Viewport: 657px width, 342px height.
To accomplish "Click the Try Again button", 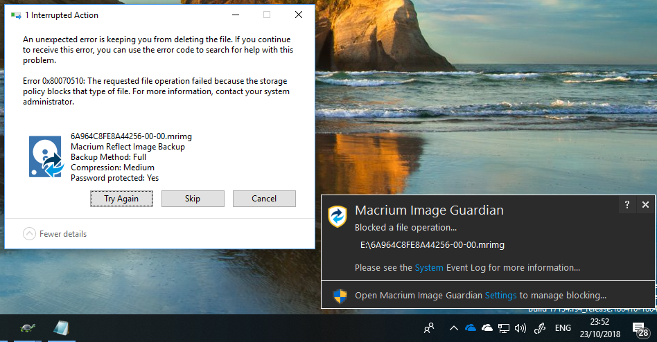I will 121,199.
